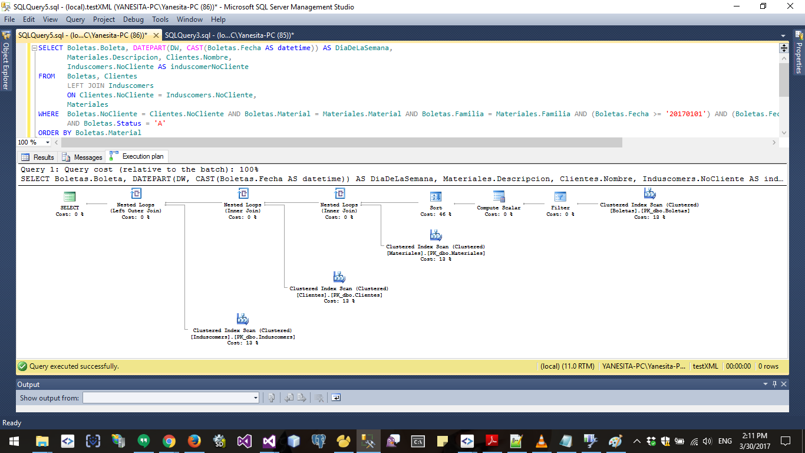Toggle auto-hide pin of Output panel
Viewport: 805px width, 453px height.
click(774, 384)
